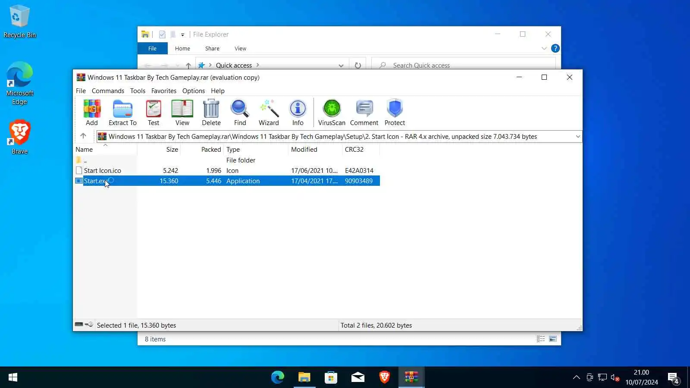Click the Protect shield icon
Viewport: 690px width, 388px height.
[x=395, y=113]
